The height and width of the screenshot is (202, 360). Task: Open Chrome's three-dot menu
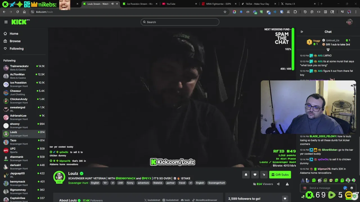(356, 12)
